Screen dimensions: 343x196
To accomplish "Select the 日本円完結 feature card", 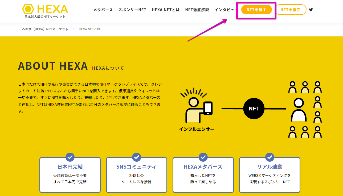I will (70, 175).
